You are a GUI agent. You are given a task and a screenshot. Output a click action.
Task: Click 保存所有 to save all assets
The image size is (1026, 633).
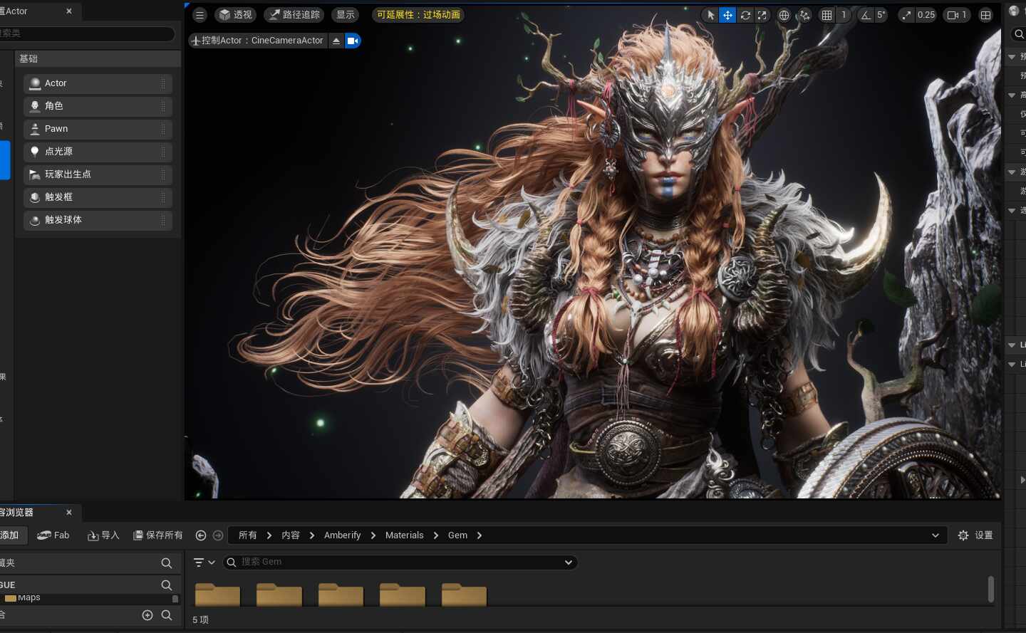point(158,535)
